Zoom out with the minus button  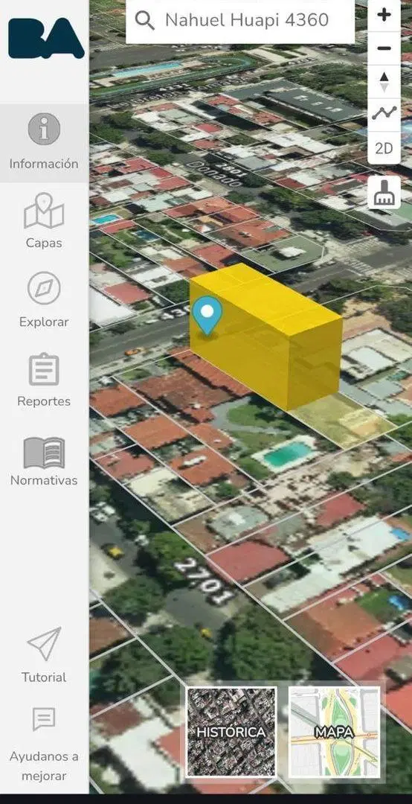pyautogui.click(x=384, y=48)
